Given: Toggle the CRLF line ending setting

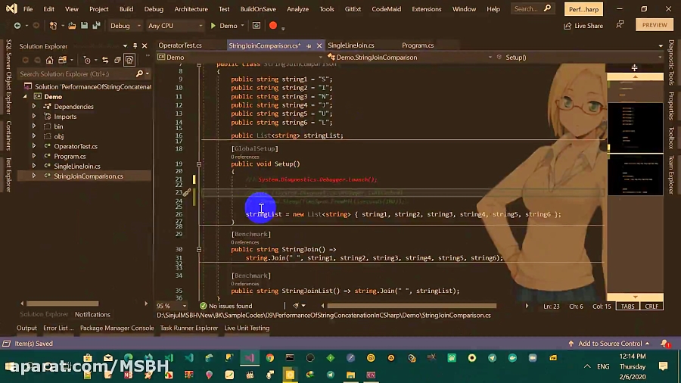Looking at the screenshot, I should [651, 306].
